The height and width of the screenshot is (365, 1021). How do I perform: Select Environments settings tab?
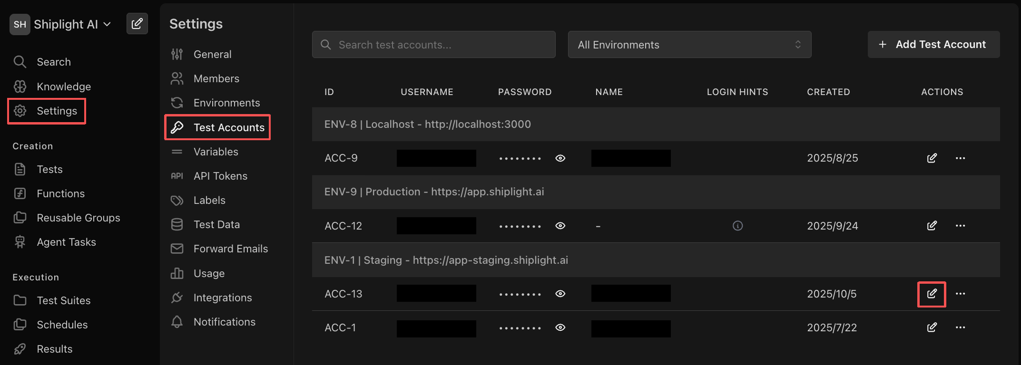pyautogui.click(x=215, y=103)
